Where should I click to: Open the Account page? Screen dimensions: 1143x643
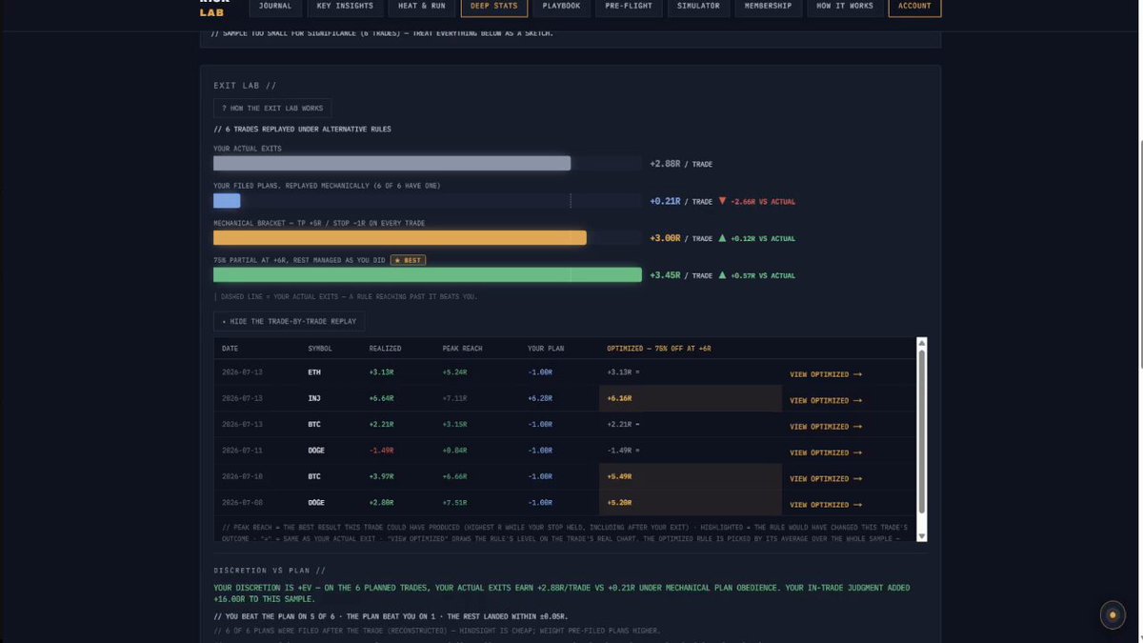[x=914, y=7]
